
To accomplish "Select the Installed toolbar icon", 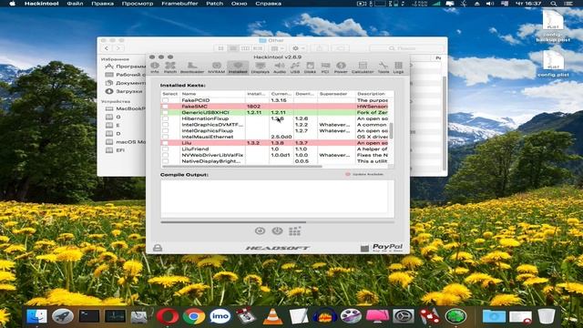I will click(238, 67).
